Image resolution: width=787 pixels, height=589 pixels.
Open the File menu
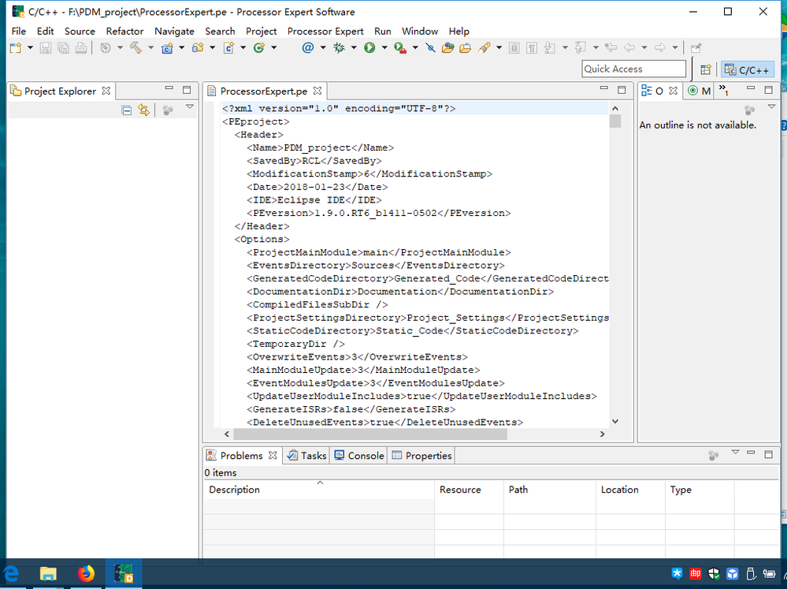point(19,32)
